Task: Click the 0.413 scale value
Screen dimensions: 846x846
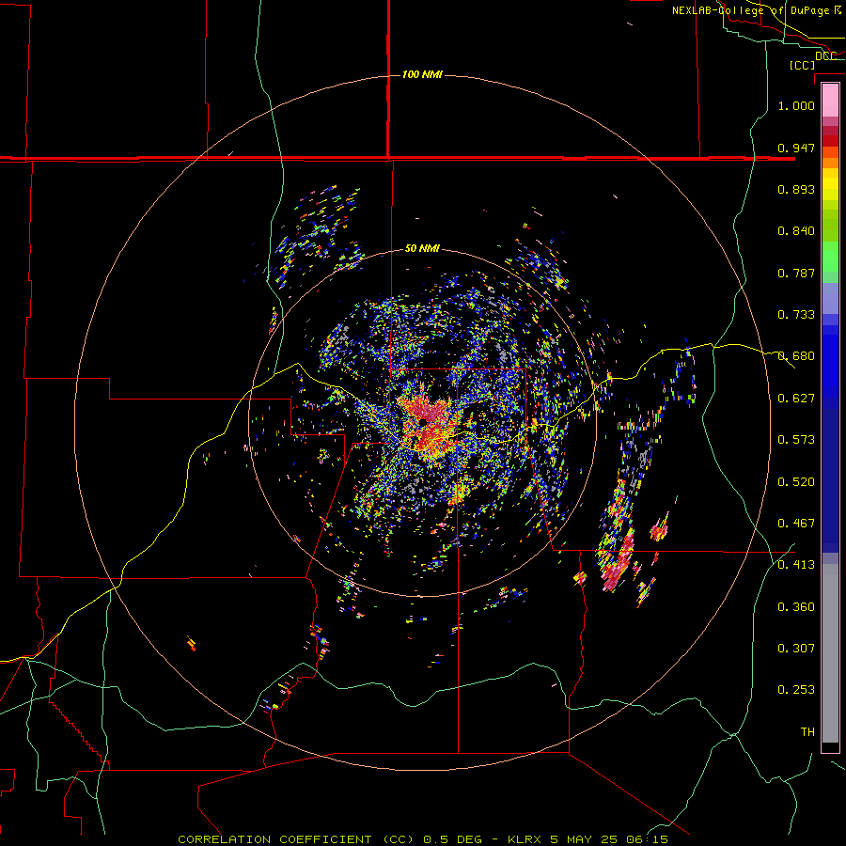Action: [796, 565]
